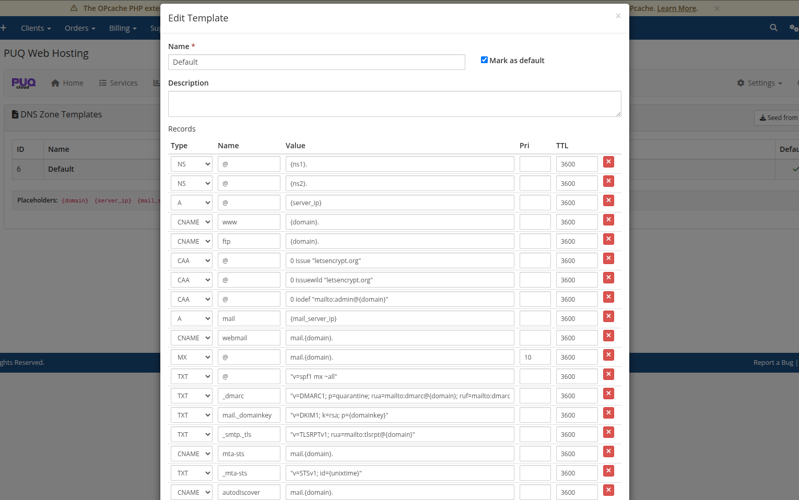Go to Home in module nav

click(67, 83)
